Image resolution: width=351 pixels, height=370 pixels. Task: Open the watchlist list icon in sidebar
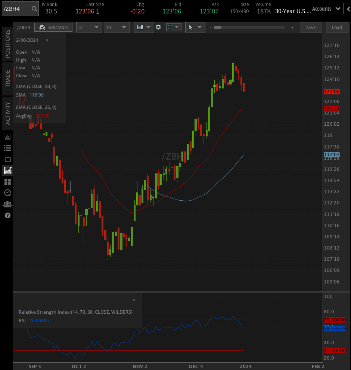[x=7, y=148]
